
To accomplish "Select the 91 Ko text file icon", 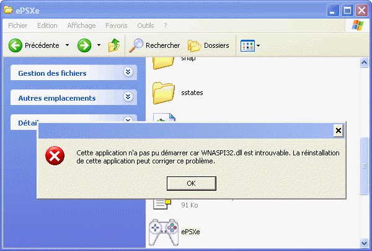I will pos(162,204).
